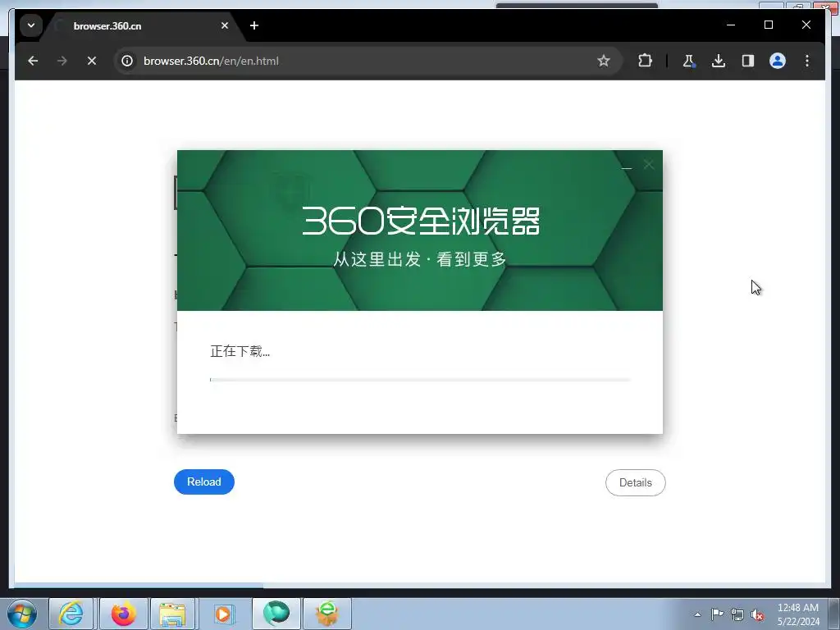
Task: Show Chrome downloads
Action: click(x=719, y=61)
